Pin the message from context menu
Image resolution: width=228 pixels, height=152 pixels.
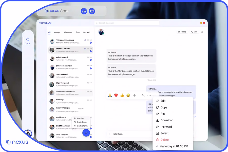click(x=162, y=114)
